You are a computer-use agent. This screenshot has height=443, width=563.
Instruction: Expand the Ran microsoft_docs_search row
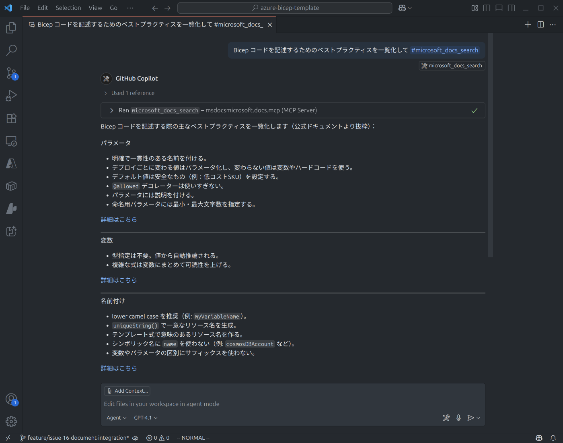point(293,110)
